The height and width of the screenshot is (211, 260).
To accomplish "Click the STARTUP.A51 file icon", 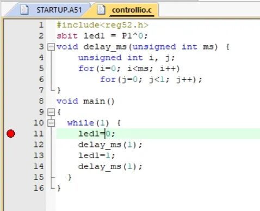I will 24,10.
